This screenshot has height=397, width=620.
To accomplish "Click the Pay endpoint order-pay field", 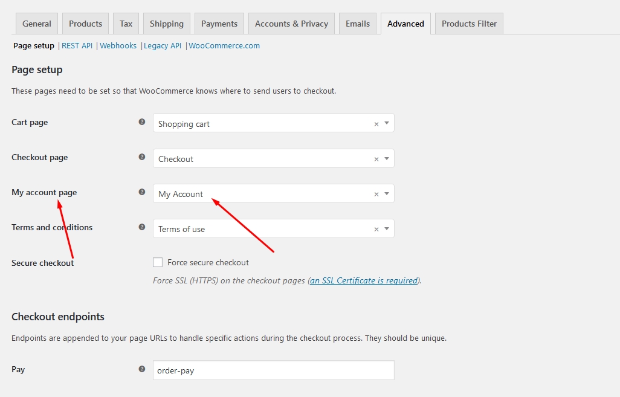I will pos(273,370).
